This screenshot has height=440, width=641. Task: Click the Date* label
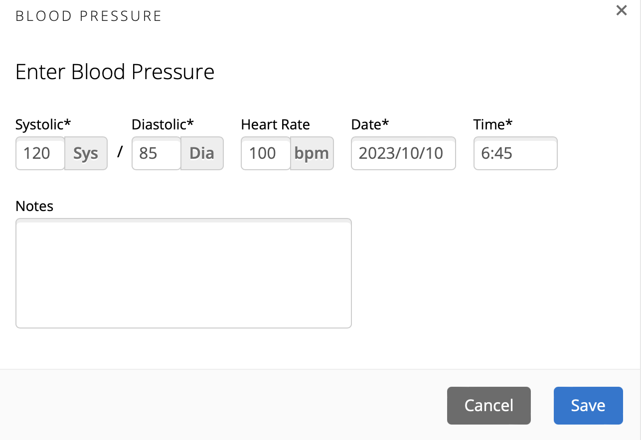coord(370,124)
